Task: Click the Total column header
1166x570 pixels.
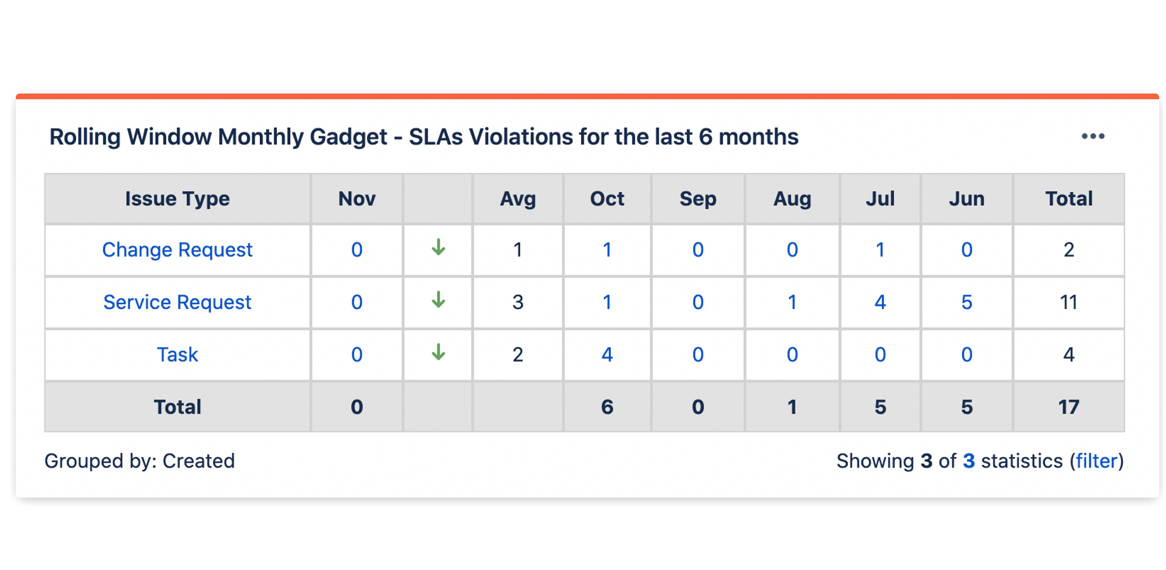Action: point(1068,199)
